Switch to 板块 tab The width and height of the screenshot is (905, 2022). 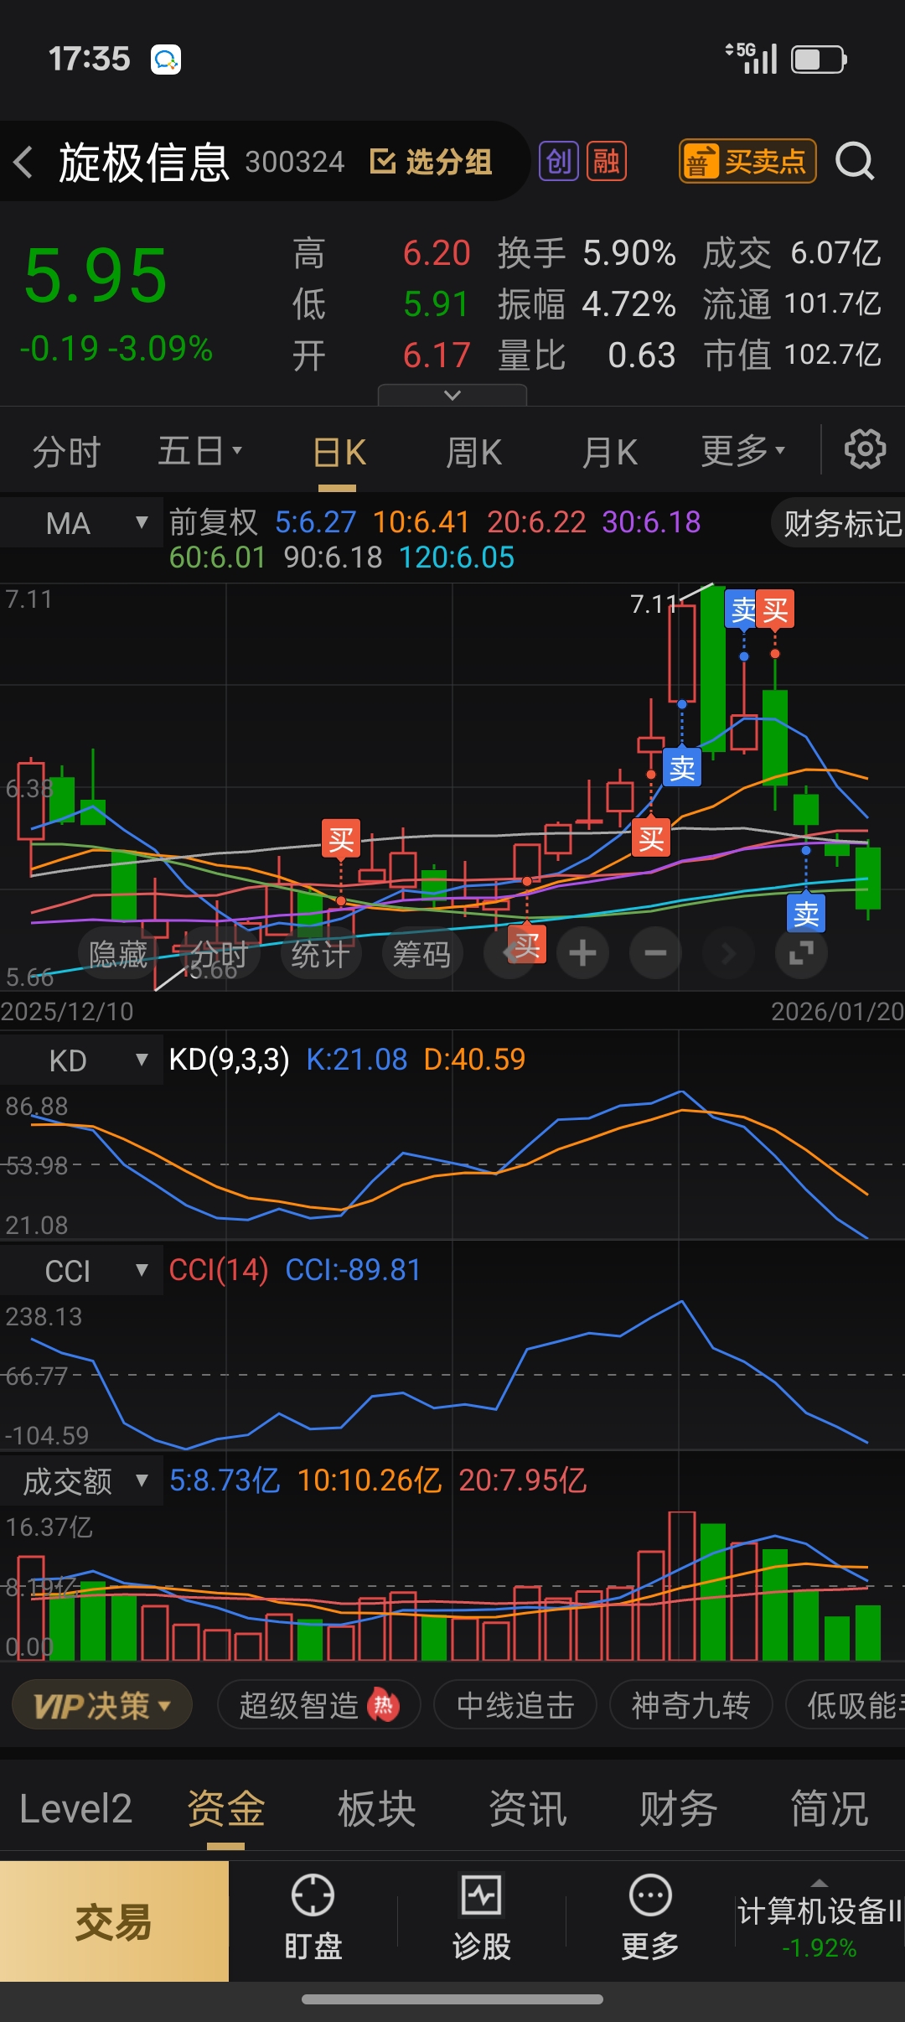click(x=377, y=1808)
